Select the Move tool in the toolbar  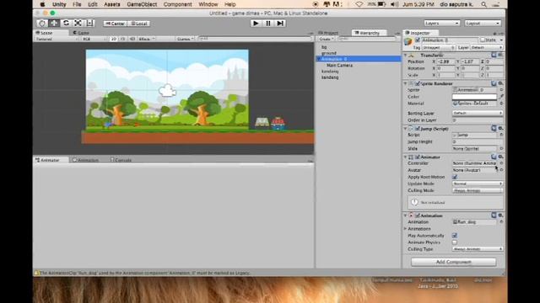point(54,23)
